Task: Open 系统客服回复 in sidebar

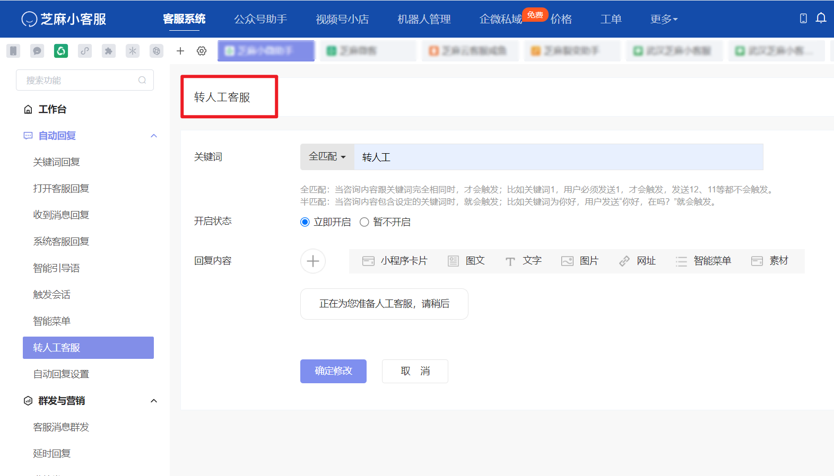Action: 61,242
